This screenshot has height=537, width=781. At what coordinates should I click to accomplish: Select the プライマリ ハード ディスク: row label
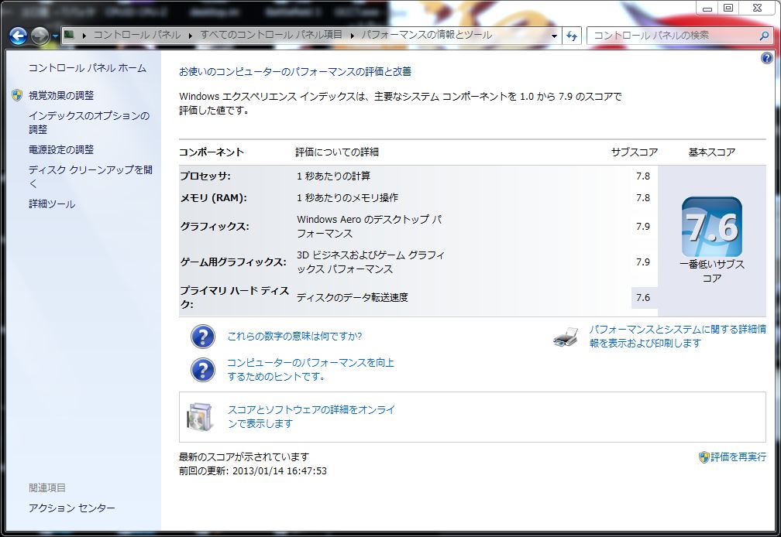tap(234, 297)
